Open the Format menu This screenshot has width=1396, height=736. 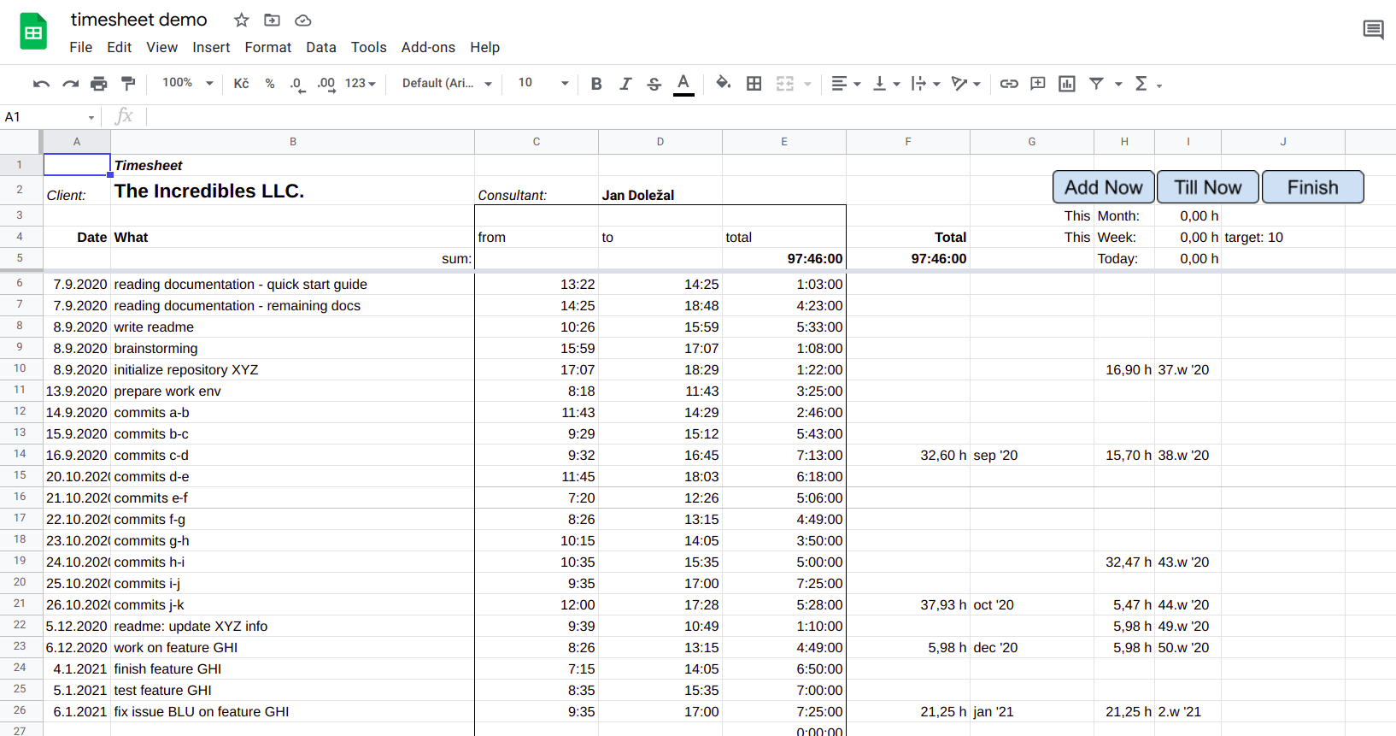[x=268, y=47]
